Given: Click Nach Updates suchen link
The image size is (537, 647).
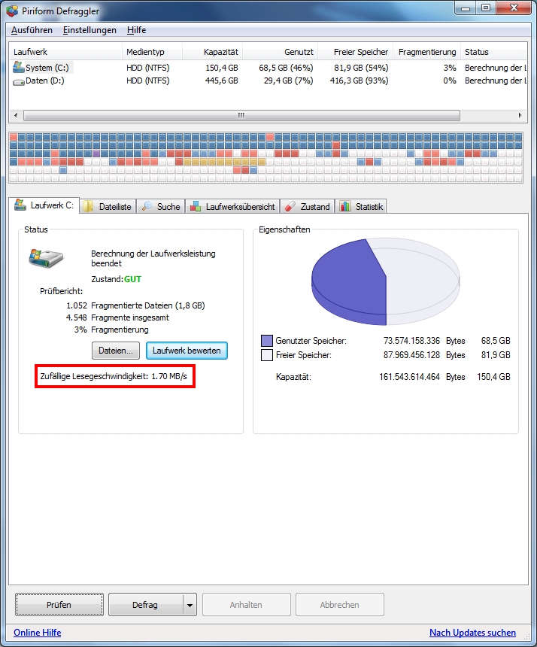Looking at the screenshot, I should coord(472,633).
